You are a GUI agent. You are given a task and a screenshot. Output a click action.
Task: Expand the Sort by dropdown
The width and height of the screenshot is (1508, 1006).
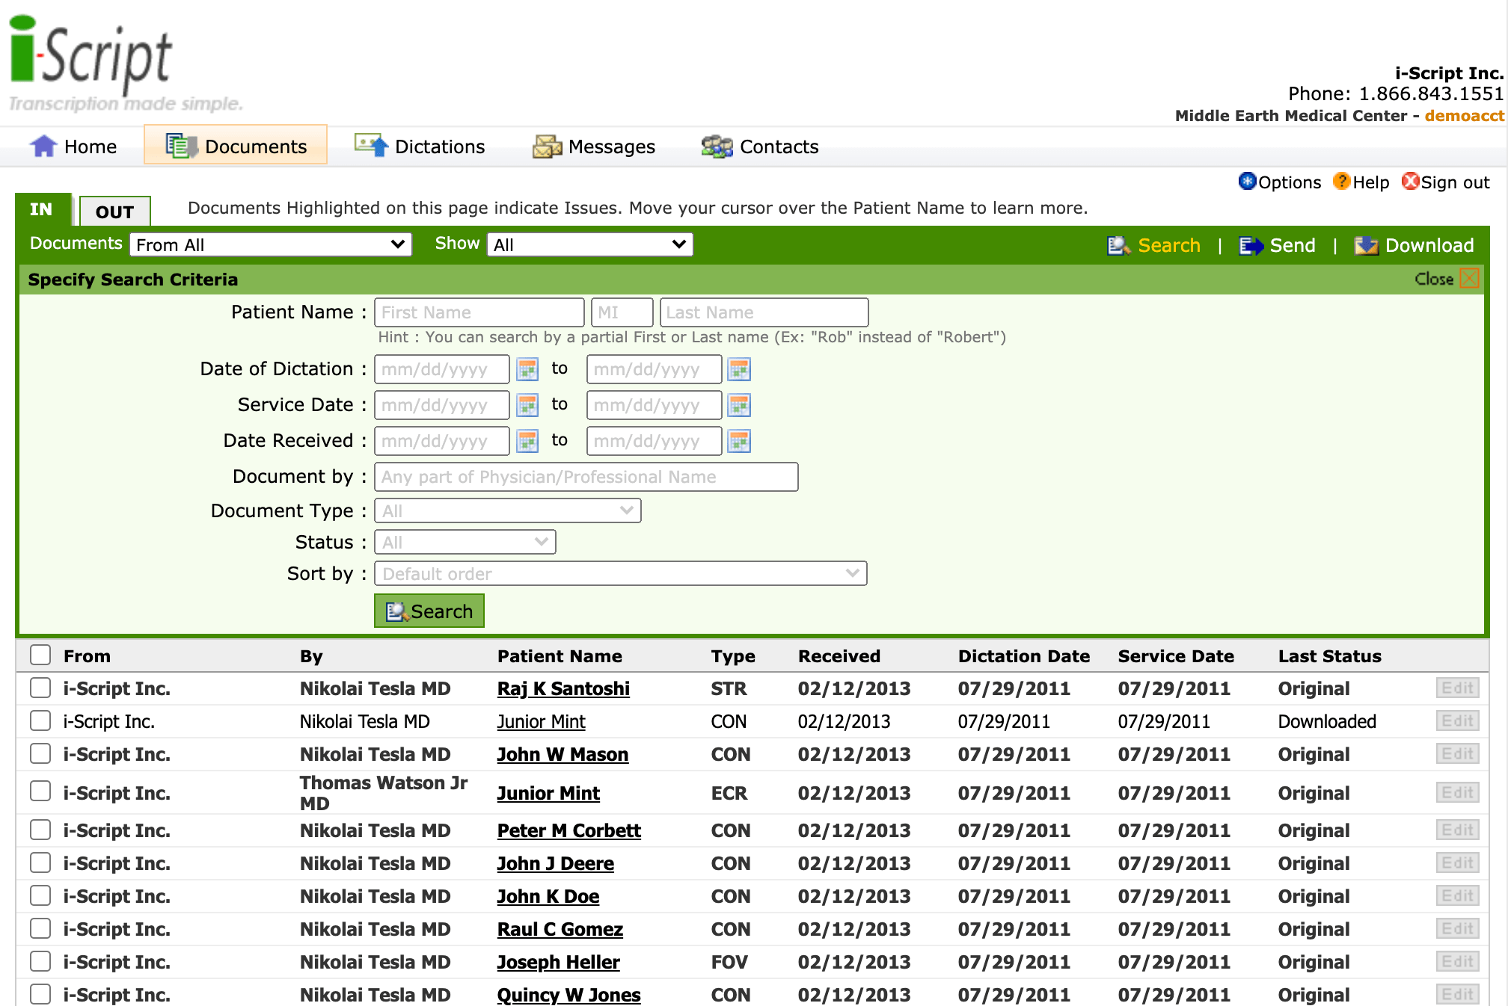[619, 574]
